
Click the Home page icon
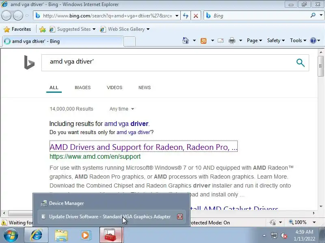pos(186,40)
